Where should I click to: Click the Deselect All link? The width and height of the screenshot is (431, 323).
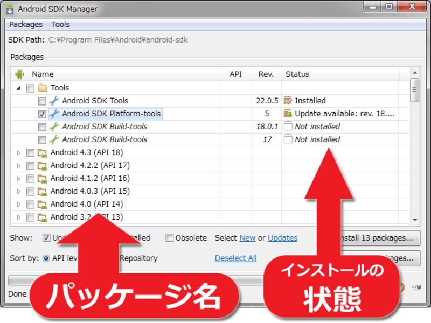coord(235,258)
